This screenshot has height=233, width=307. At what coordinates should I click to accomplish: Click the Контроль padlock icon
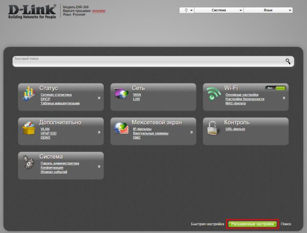[x=212, y=128]
